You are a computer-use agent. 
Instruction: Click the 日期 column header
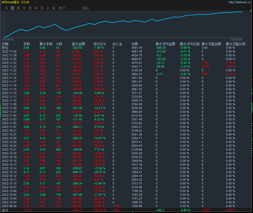pyautogui.click(x=5, y=44)
